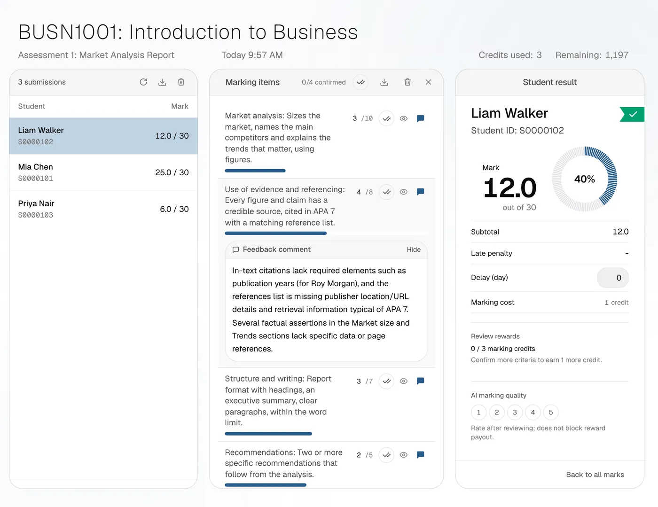Toggle the eye icon for the Market analysis criterion
Screen dimensions: 658x507
click(403, 118)
